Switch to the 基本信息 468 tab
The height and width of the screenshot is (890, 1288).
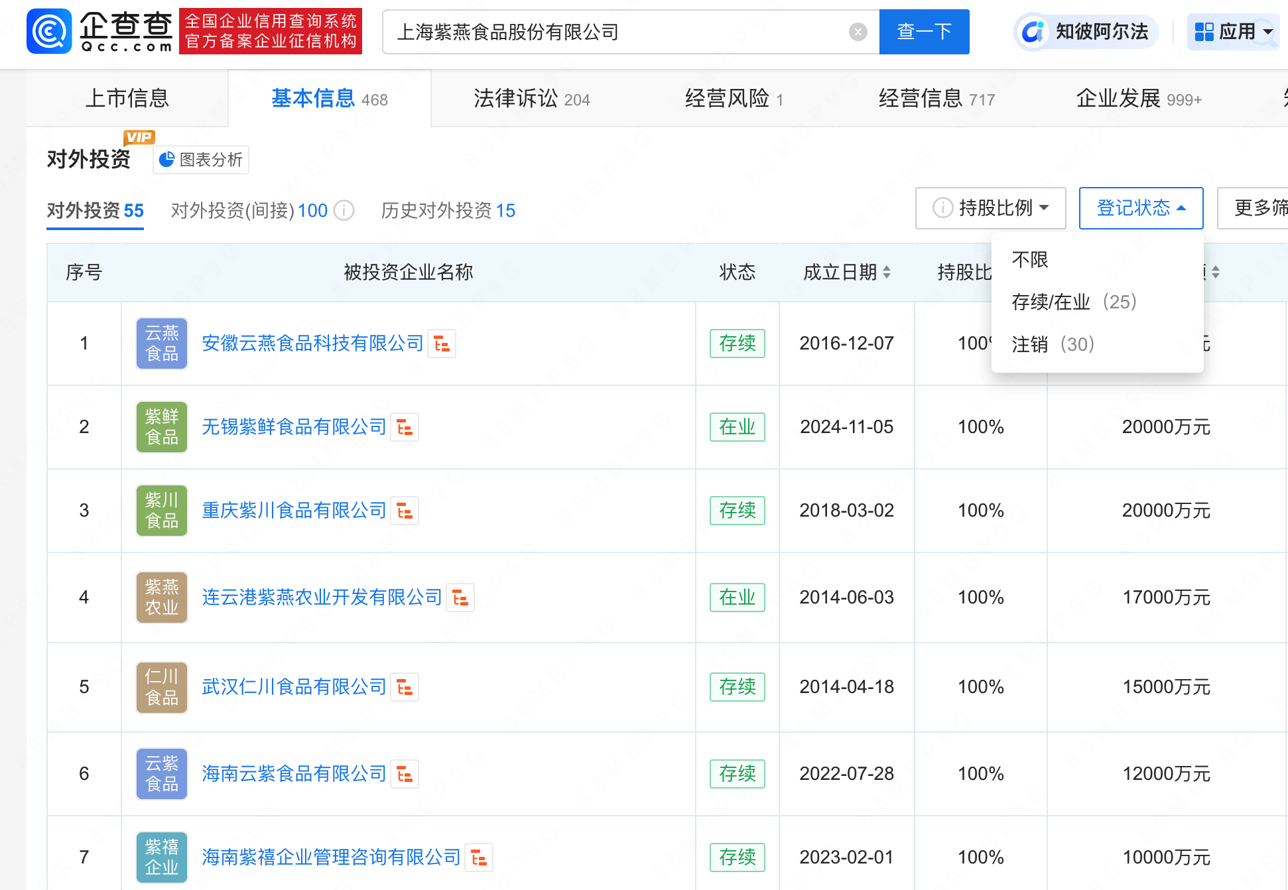[x=330, y=98]
